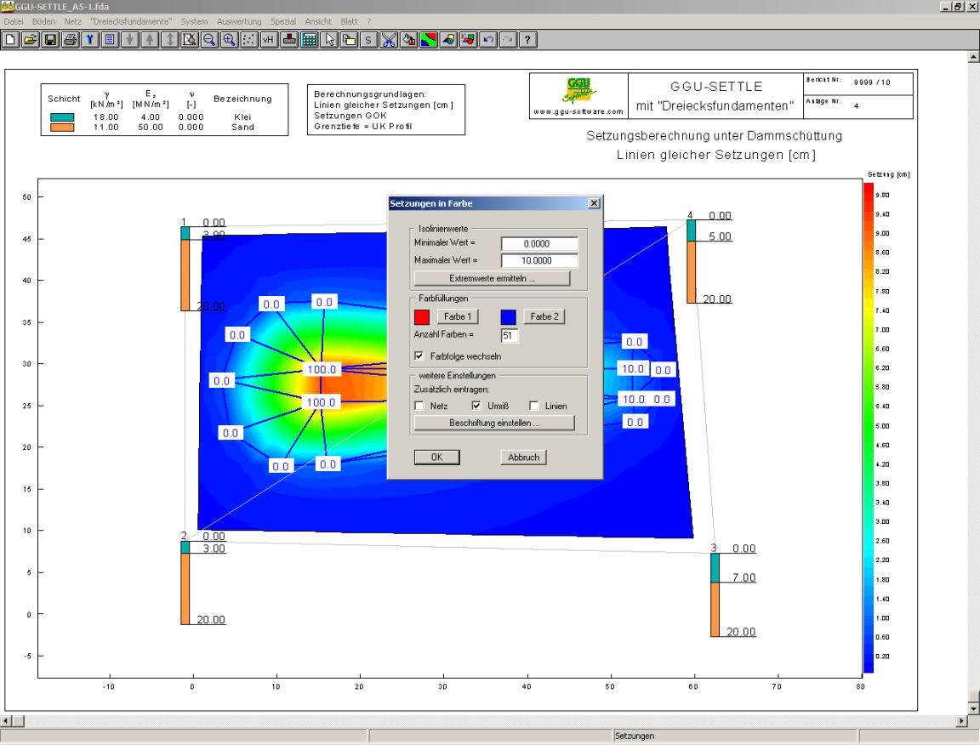980x745 pixels.
Task: Open the System menu
Action: 194,21
